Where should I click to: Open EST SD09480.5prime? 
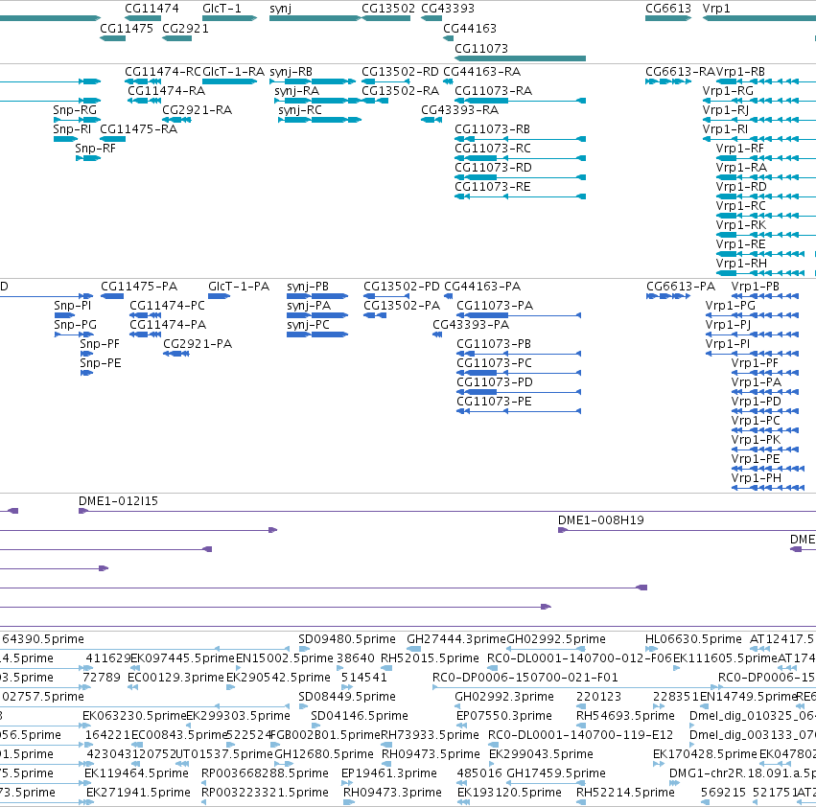point(304,649)
